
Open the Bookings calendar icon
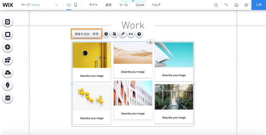tap(8, 98)
